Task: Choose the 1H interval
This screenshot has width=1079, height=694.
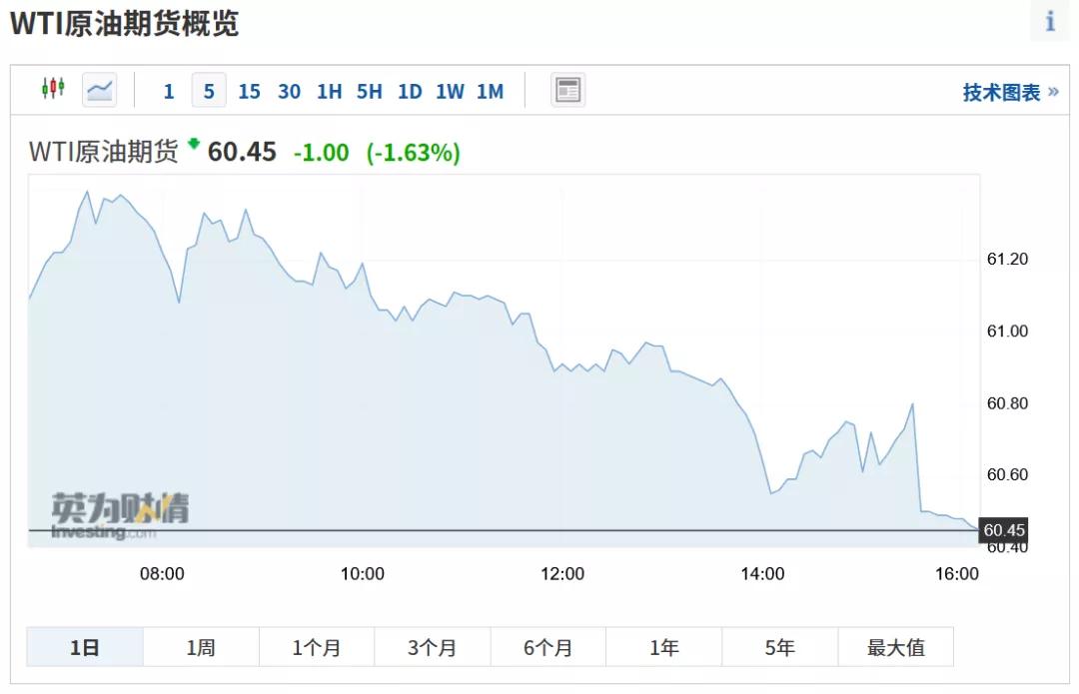Action: (329, 92)
